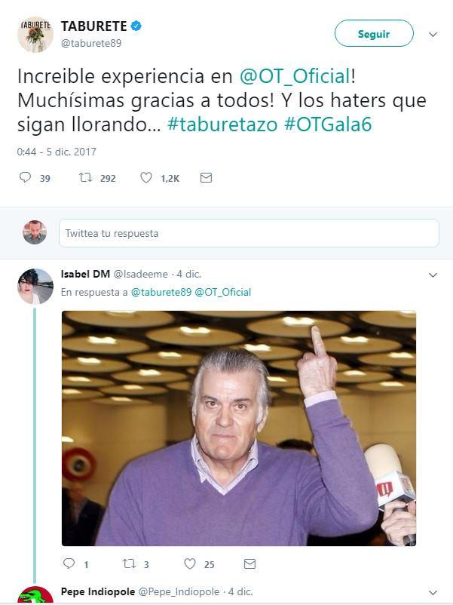Share Isabel DM's reply via message envelope
The height and width of the screenshot is (605, 453).
click(x=249, y=564)
